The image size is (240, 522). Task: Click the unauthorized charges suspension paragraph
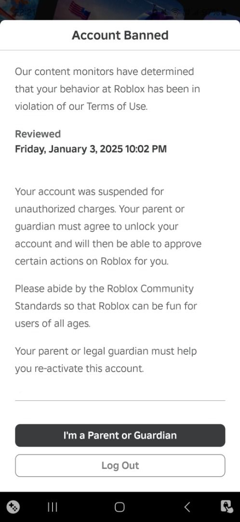(x=108, y=226)
